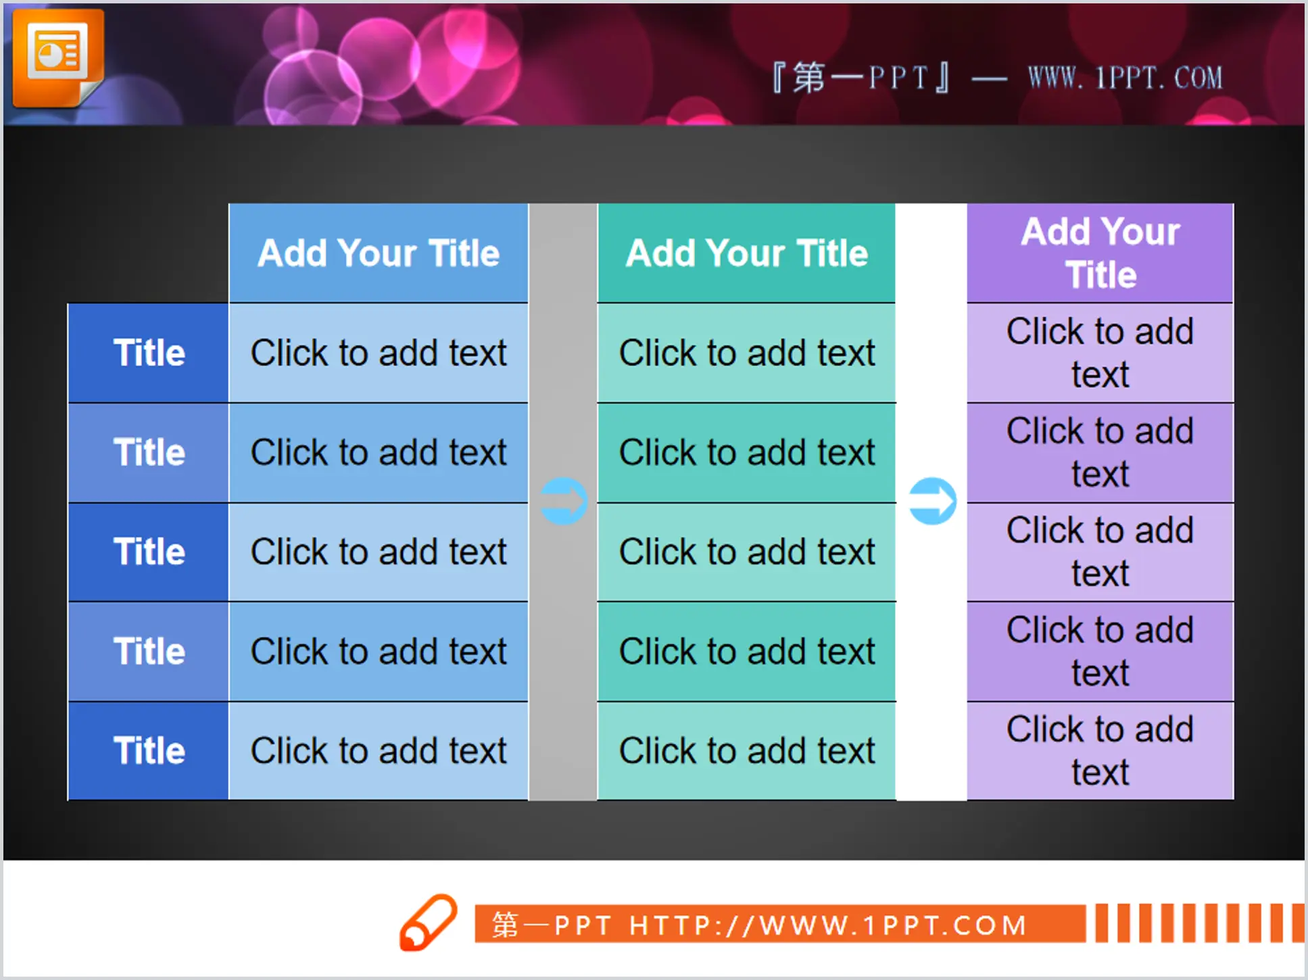The height and width of the screenshot is (980, 1308).
Task: Click the right blue arrow navigation icon
Action: click(931, 501)
